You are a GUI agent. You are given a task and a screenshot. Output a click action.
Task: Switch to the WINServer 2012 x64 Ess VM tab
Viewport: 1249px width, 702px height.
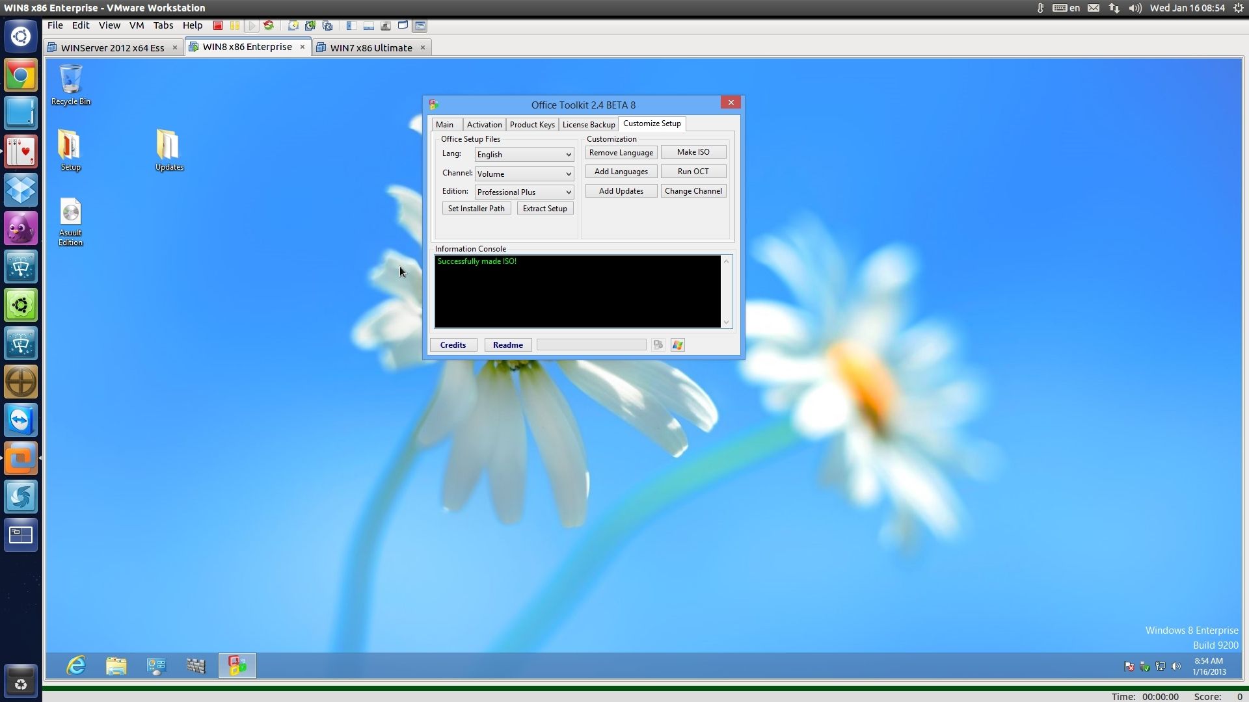tap(113, 47)
